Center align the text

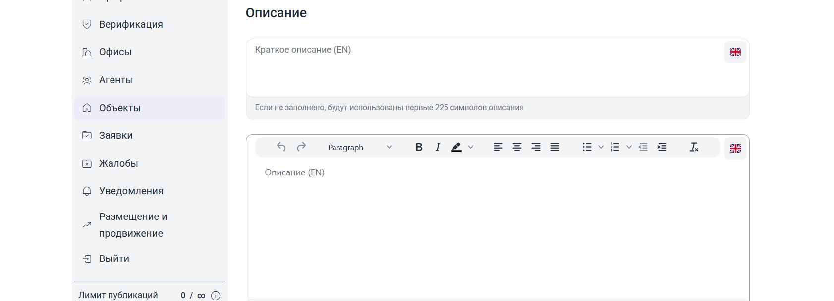click(x=517, y=147)
